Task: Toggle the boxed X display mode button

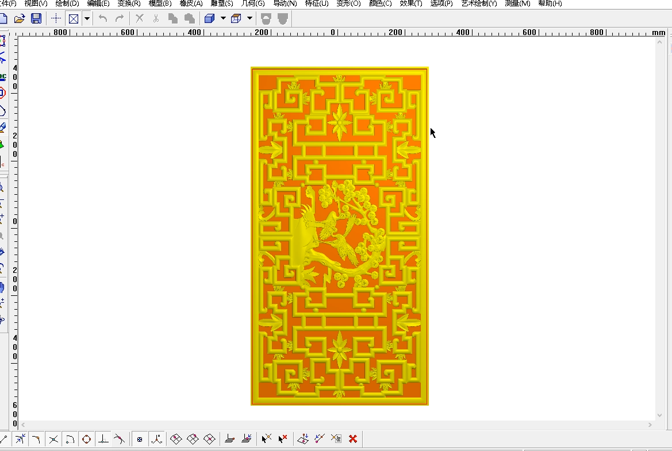Action: coord(74,18)
